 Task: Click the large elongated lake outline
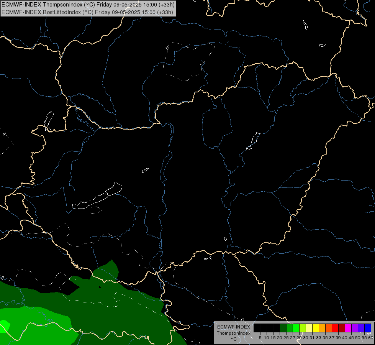tap(97, 196)
